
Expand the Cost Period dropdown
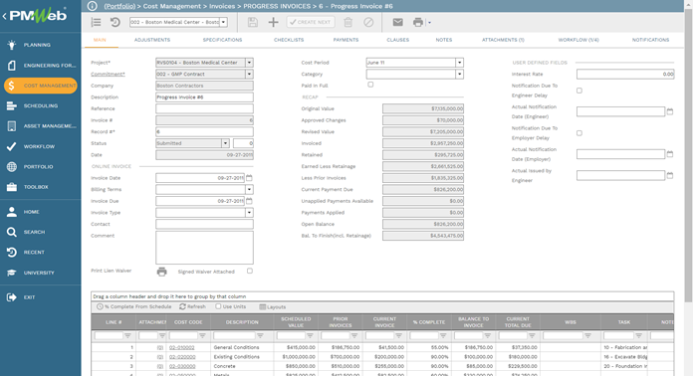click(x=460, y=63)
